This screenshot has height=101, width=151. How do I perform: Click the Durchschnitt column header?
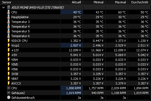pyautogui.click(x=139, y=2)
